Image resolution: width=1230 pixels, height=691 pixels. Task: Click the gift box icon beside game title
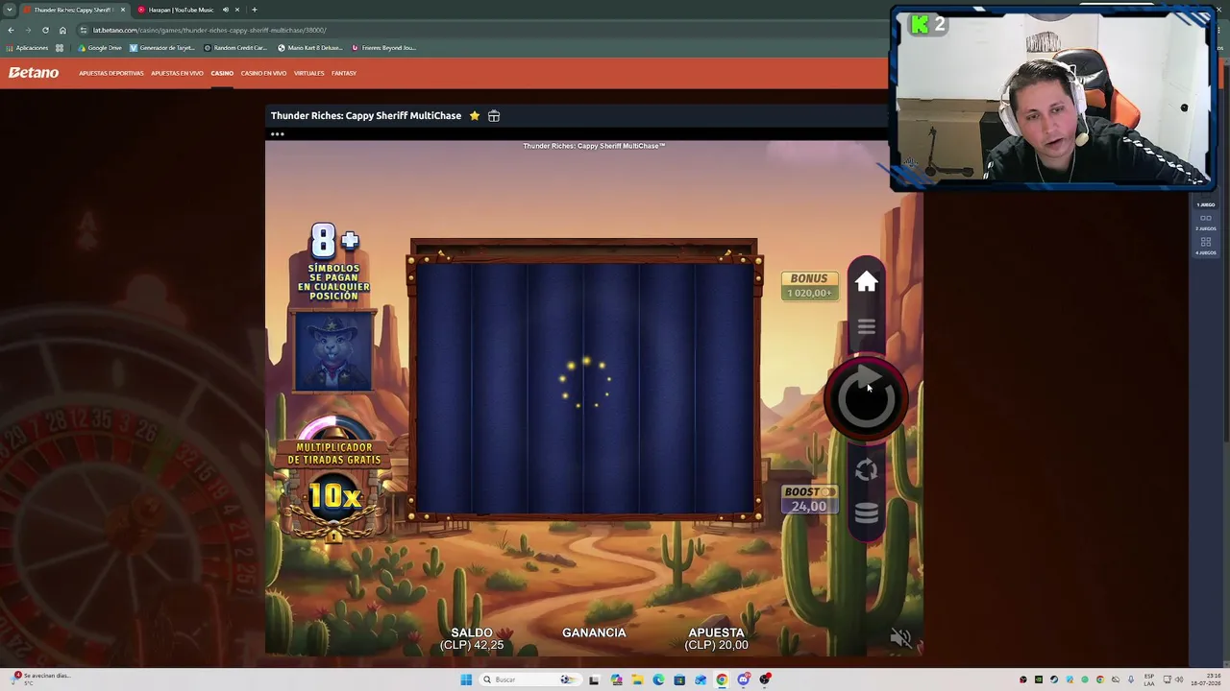point(494,115)
